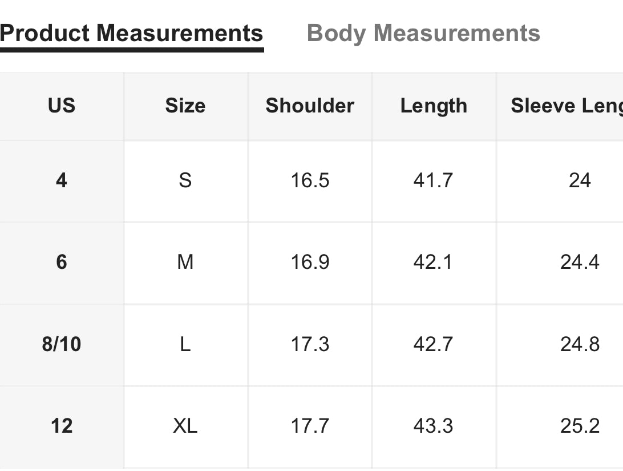
Task: Click the Size column header
Action: [x=185, y=106]
